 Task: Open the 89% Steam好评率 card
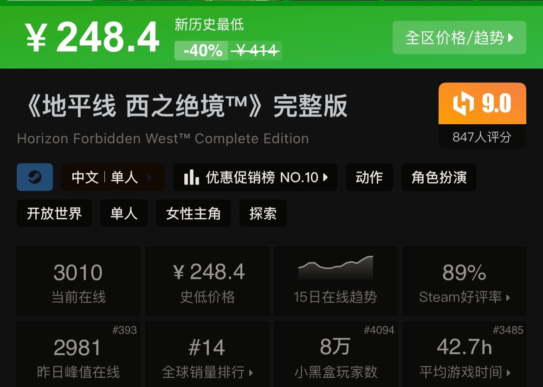click(x=465, y=281)
